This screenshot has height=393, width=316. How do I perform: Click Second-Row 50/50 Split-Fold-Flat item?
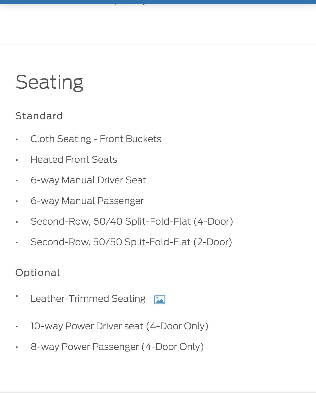tap(131, 242)
